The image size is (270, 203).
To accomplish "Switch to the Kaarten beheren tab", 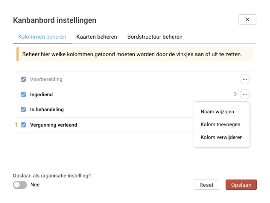I will click(96, 37).
